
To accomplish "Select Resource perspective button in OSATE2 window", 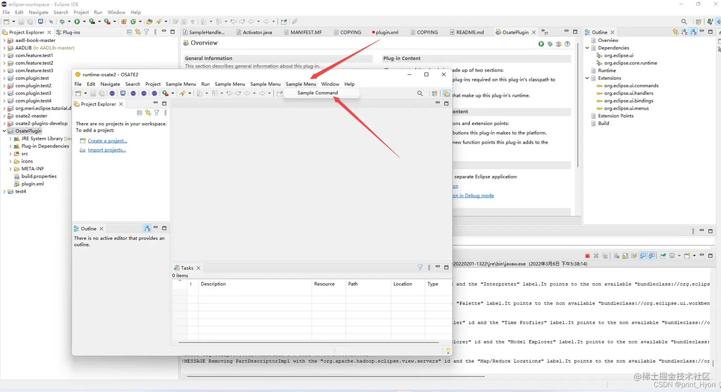I will (x=446, y=93).
